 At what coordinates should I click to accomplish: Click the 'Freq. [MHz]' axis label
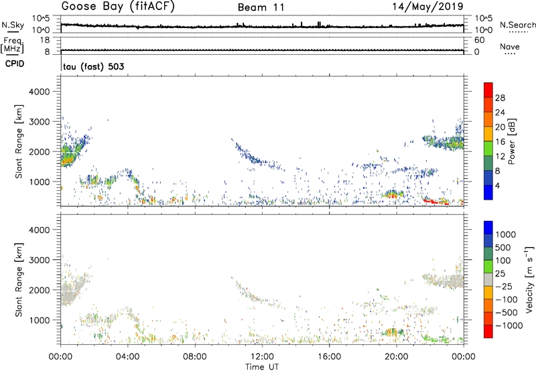12,45
